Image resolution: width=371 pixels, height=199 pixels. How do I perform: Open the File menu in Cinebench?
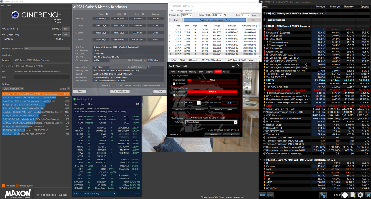[x=3, y=5]
